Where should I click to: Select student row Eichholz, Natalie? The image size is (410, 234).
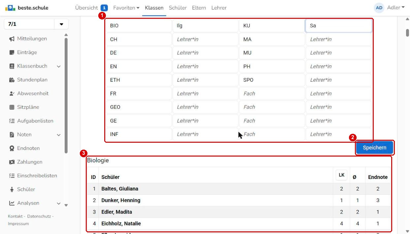click(x=239, y=223)
